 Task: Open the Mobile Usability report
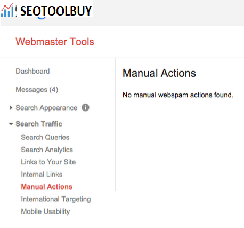click(x=45, y=211)
